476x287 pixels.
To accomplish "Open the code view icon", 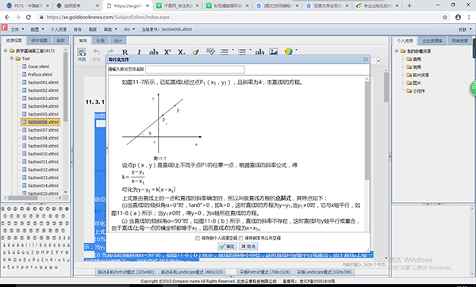I will 82,54.
